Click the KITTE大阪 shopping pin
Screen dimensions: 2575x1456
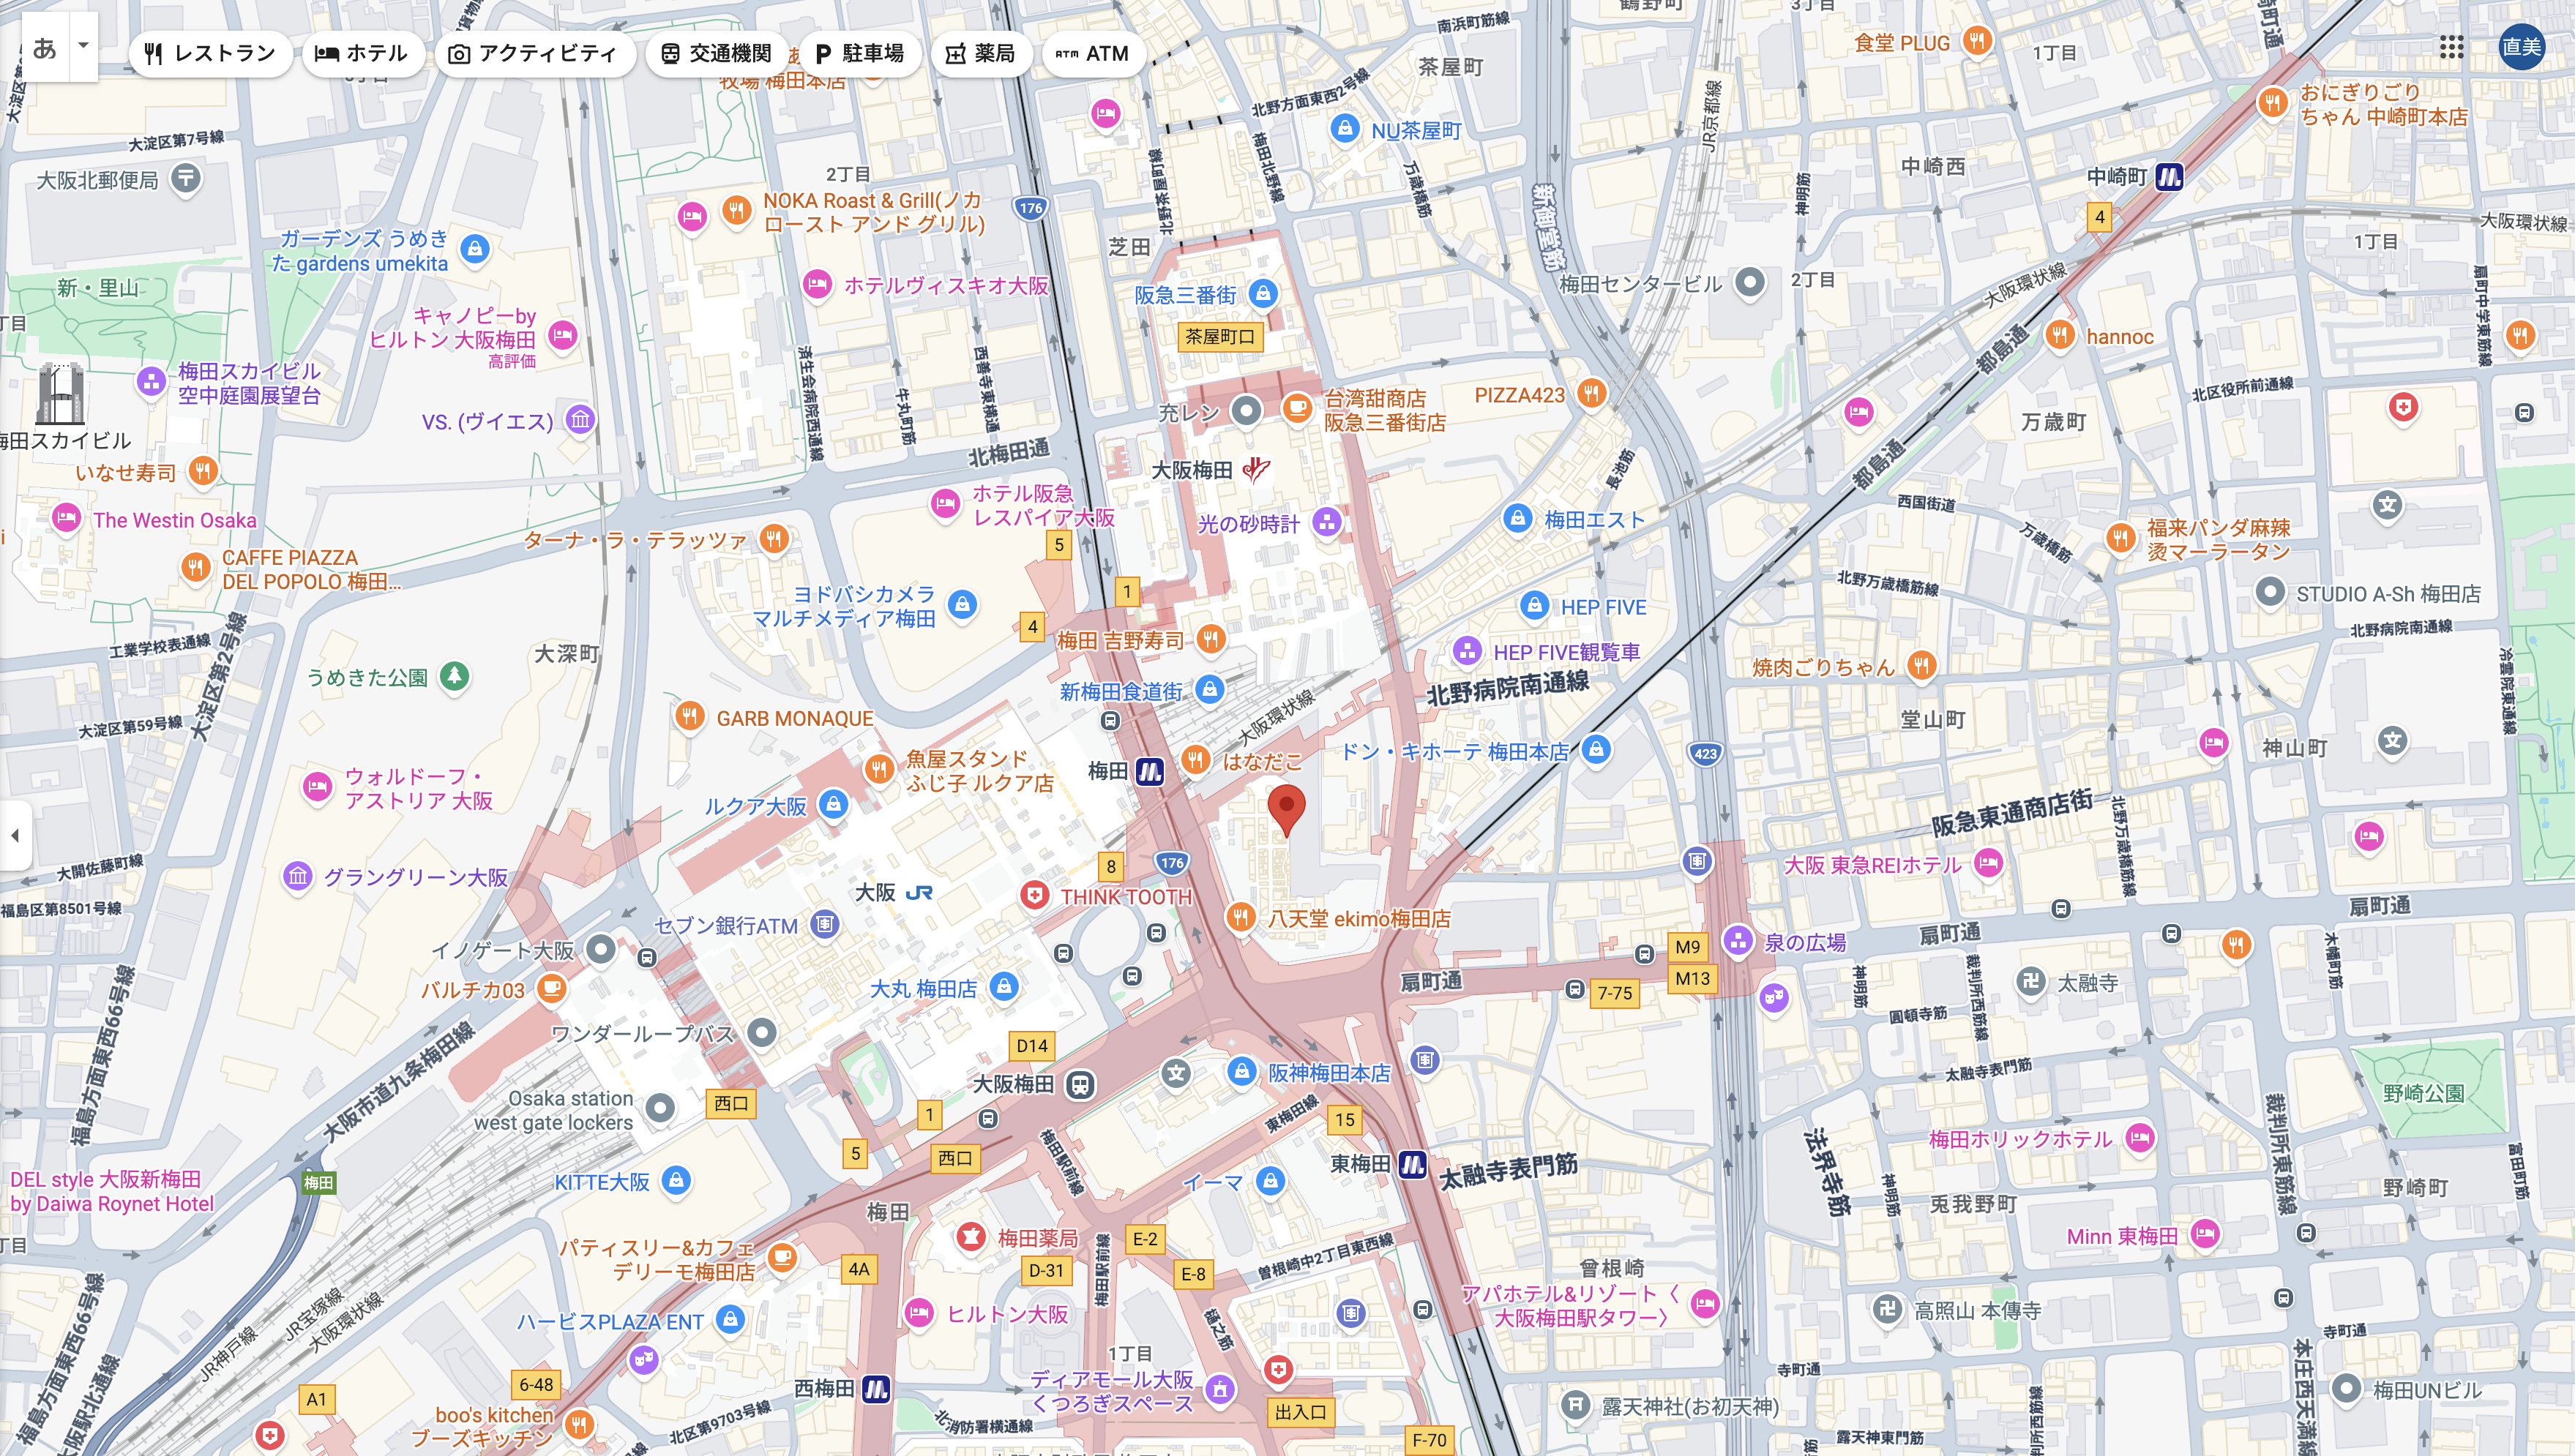pos(676,1181)
